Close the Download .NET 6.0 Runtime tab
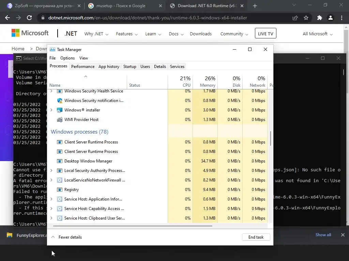The height and width of the screenshot is (261, 349). coord(242,6)
